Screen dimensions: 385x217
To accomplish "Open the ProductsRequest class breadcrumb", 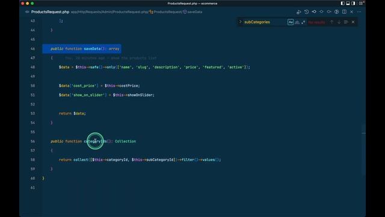I will coord(168,12).
